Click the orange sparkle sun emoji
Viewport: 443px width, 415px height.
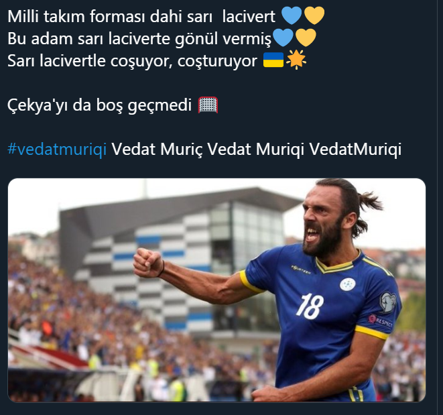coord(296,60)
